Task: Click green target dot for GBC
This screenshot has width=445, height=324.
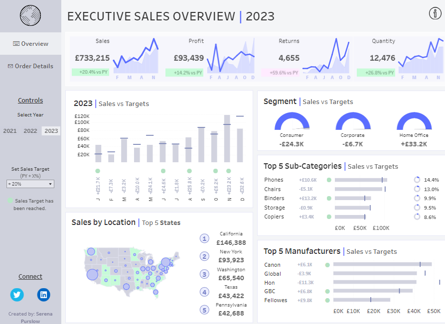Action: (327, 292)
